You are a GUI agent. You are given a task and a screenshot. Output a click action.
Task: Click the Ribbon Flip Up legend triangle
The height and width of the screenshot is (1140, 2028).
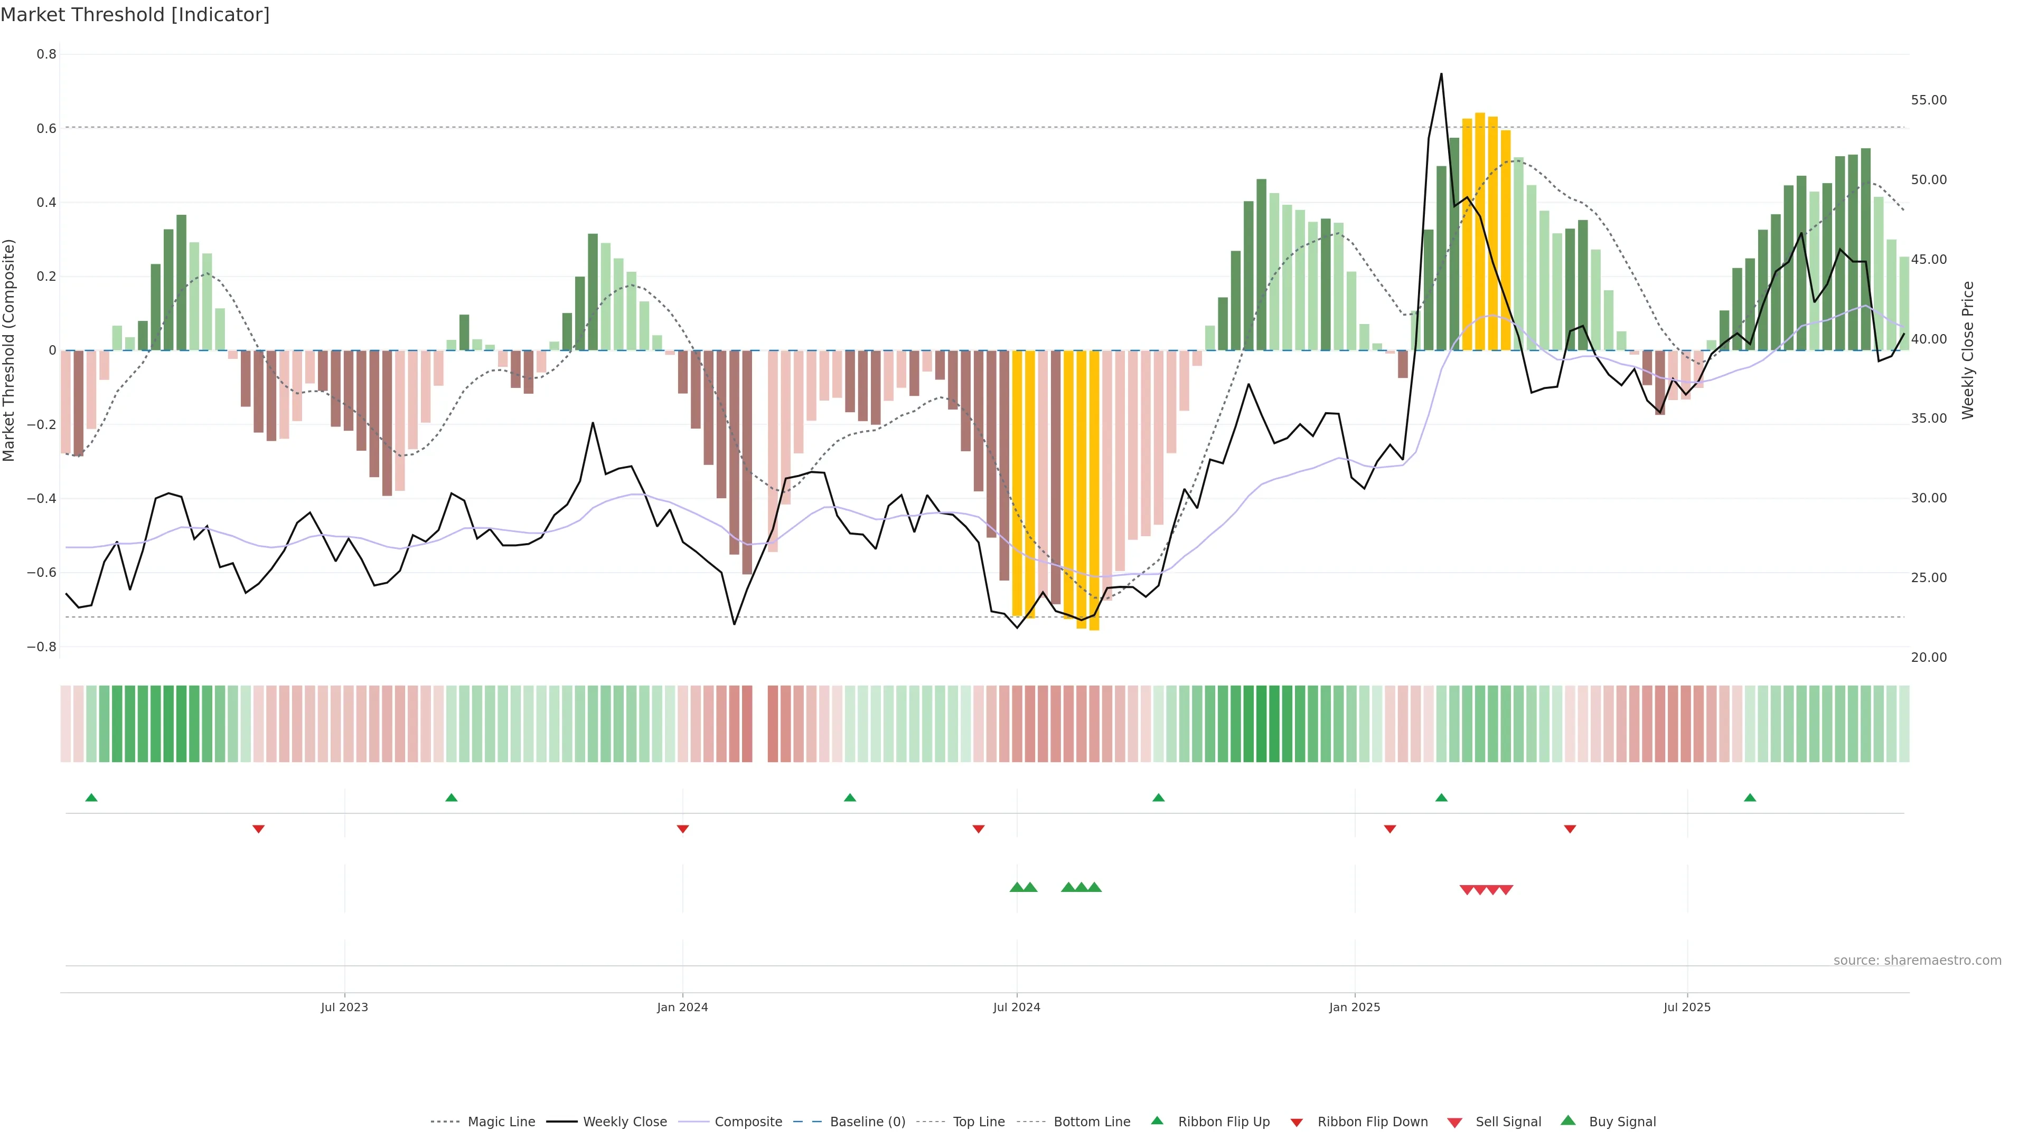point(1157,1120)
